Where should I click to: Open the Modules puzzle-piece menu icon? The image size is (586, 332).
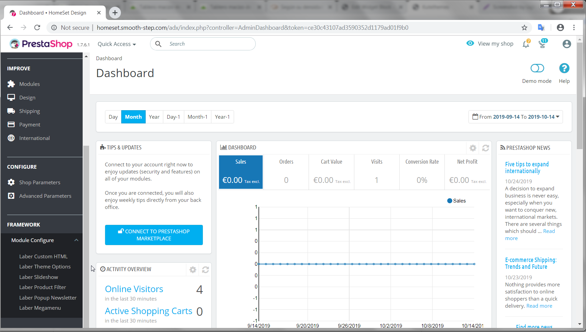coord(11,84)
